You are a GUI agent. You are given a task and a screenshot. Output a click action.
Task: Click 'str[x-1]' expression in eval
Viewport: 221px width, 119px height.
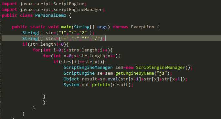click(x=131, y=79)
